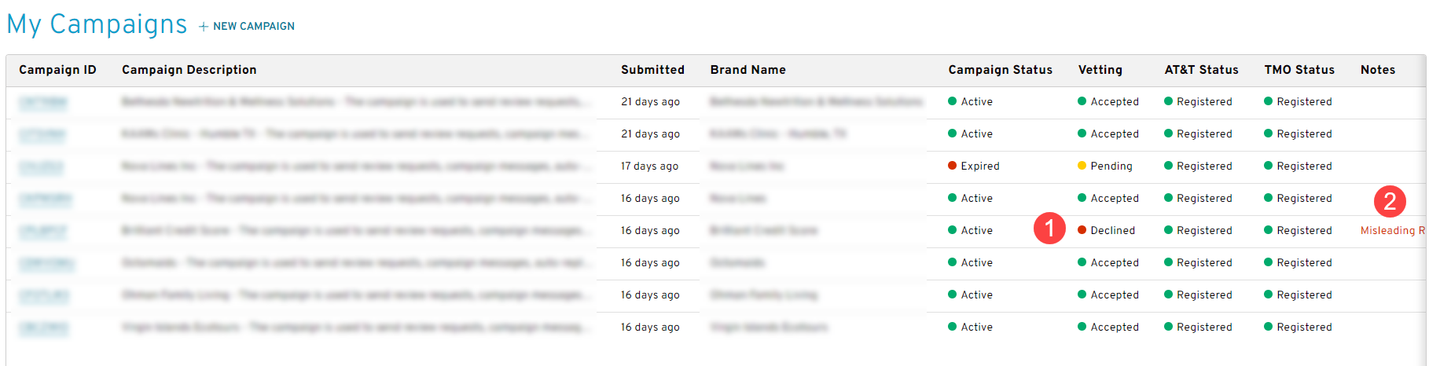Sort by AT&T Status column header
The width and height of the screenshot is (1429, 366).
coord(1201,70)
